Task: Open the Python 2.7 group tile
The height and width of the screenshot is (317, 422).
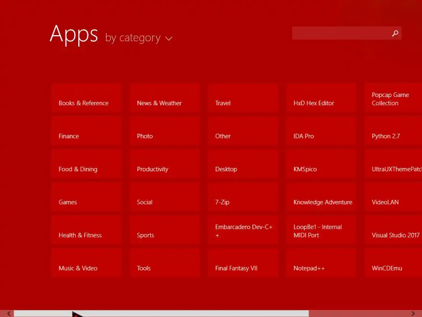Action: pyautogui.click(x=393, y=131)
